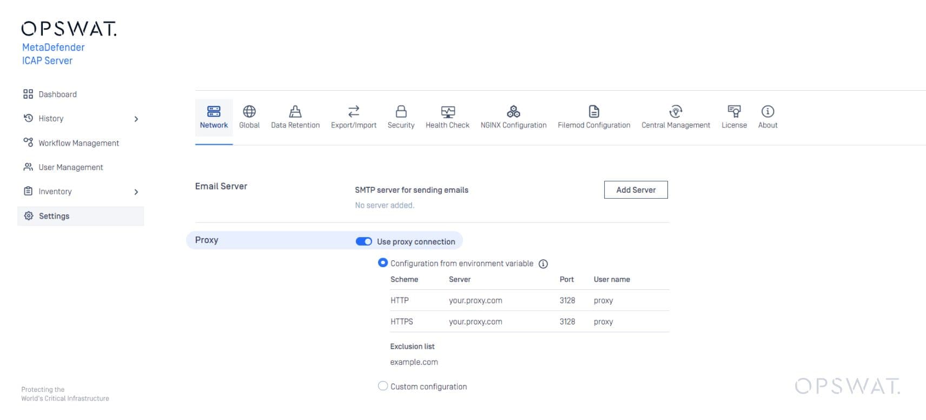Click the No server added text

(x=385, y=205)
